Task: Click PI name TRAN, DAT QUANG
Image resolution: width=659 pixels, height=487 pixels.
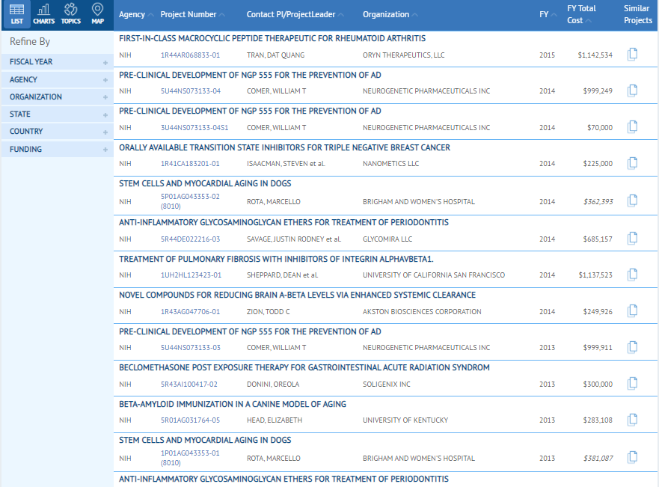Action: (x=276, y=55)
